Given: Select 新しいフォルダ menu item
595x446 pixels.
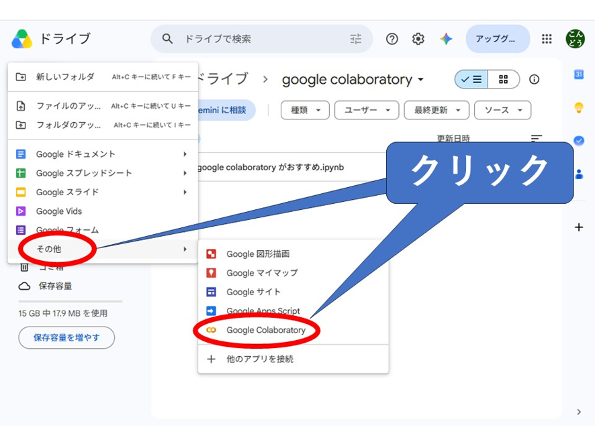Looking at the screenshot, I should point(103,77).
